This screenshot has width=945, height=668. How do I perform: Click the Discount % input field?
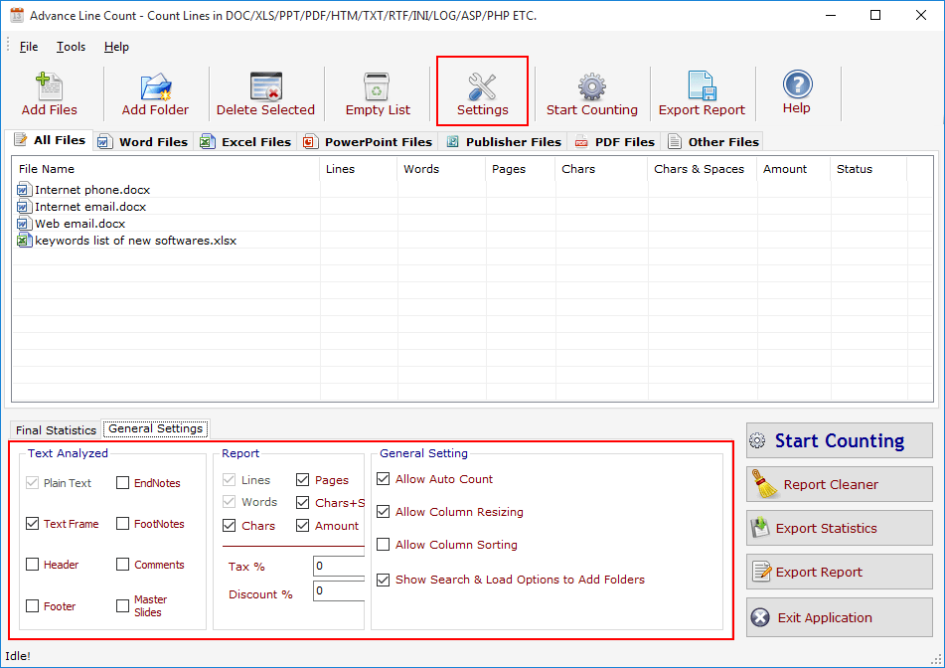click(x=339, y=590)
